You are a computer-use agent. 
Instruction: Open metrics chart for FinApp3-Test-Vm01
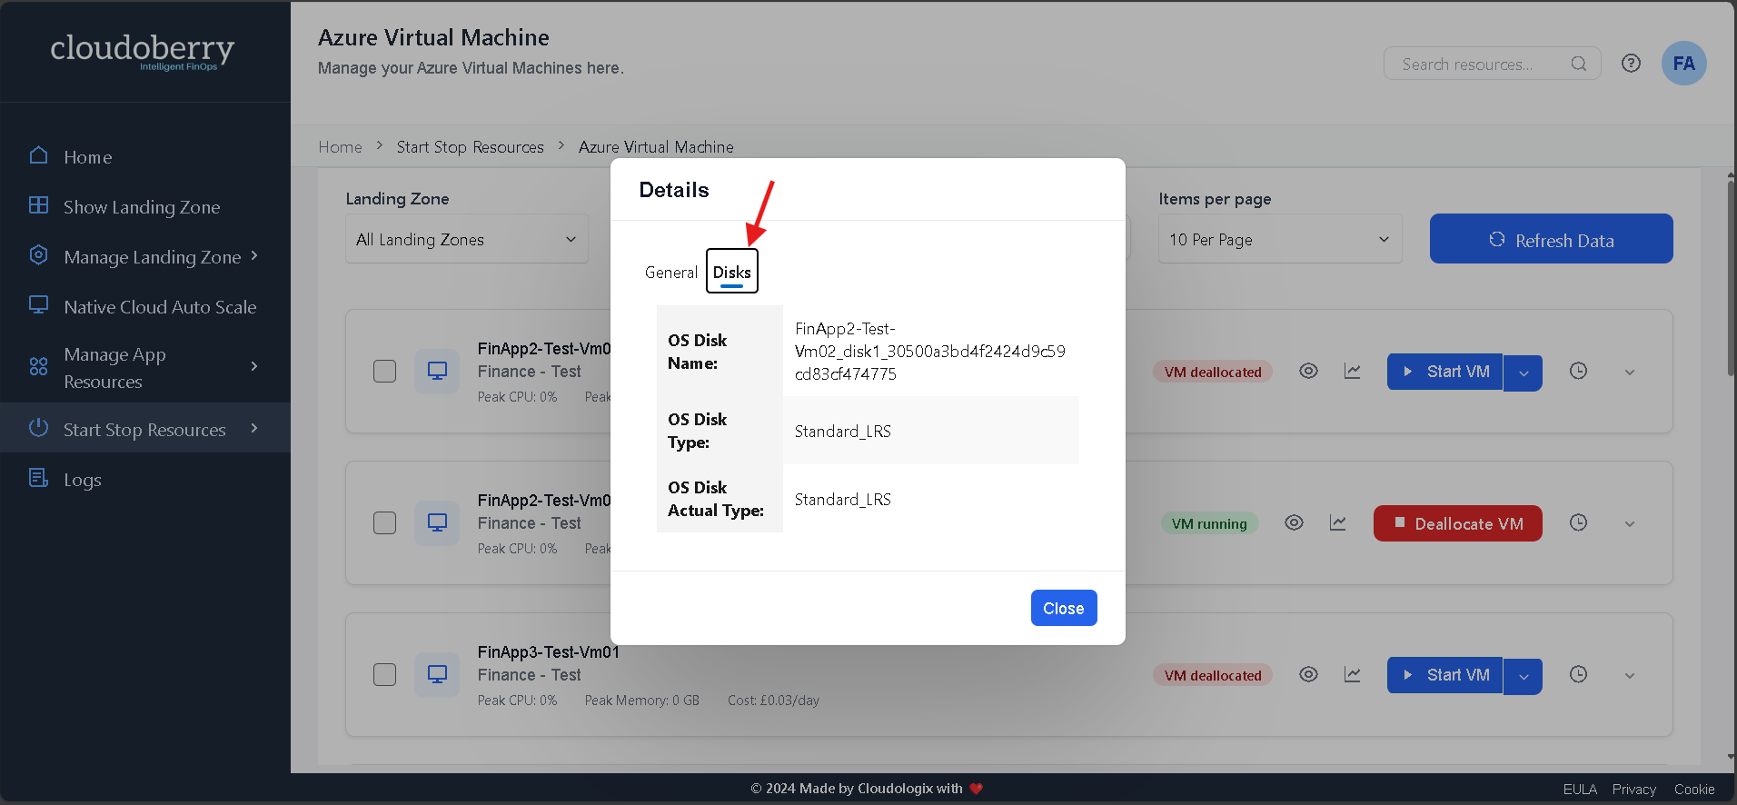coord(1352,675)
